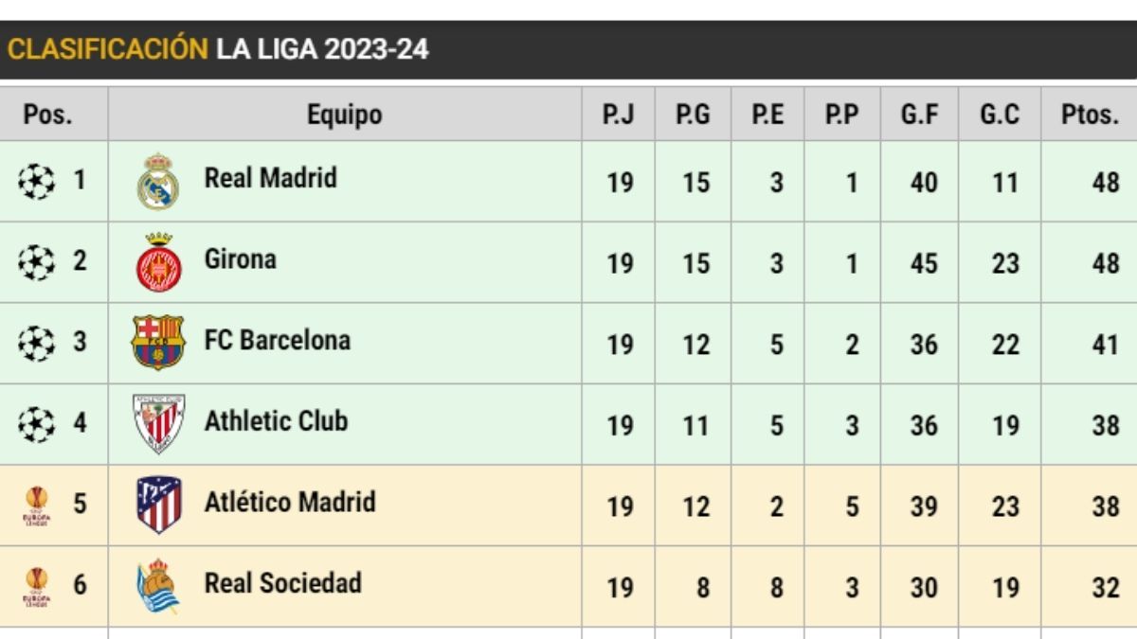Viewport: 1137px width, 639px height.
Task: Click the Atlético Madrid crest icon
Action: pos(157,505)
